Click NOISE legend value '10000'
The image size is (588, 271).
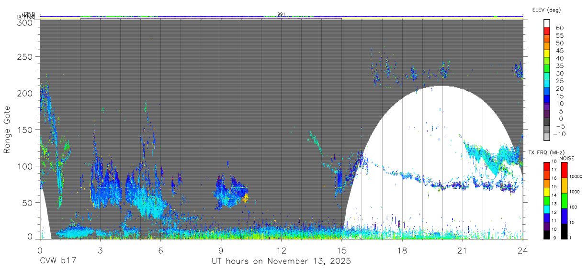pos(576,177)
